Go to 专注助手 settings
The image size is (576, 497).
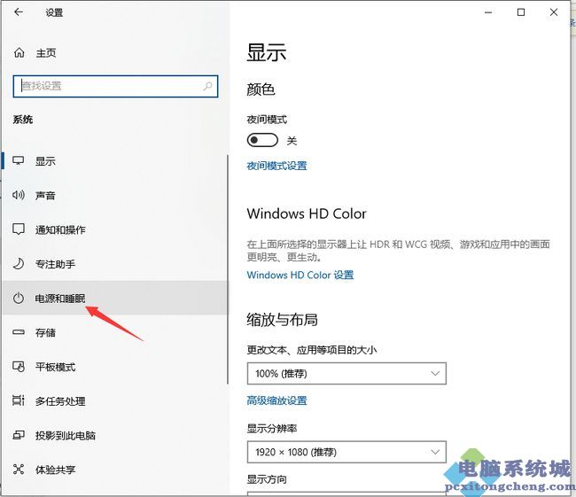(x=55, y=264)
